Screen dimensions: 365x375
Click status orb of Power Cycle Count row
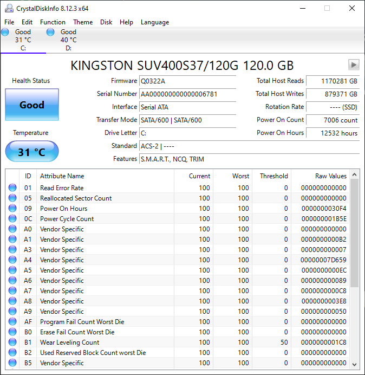[x=12, y=218]
